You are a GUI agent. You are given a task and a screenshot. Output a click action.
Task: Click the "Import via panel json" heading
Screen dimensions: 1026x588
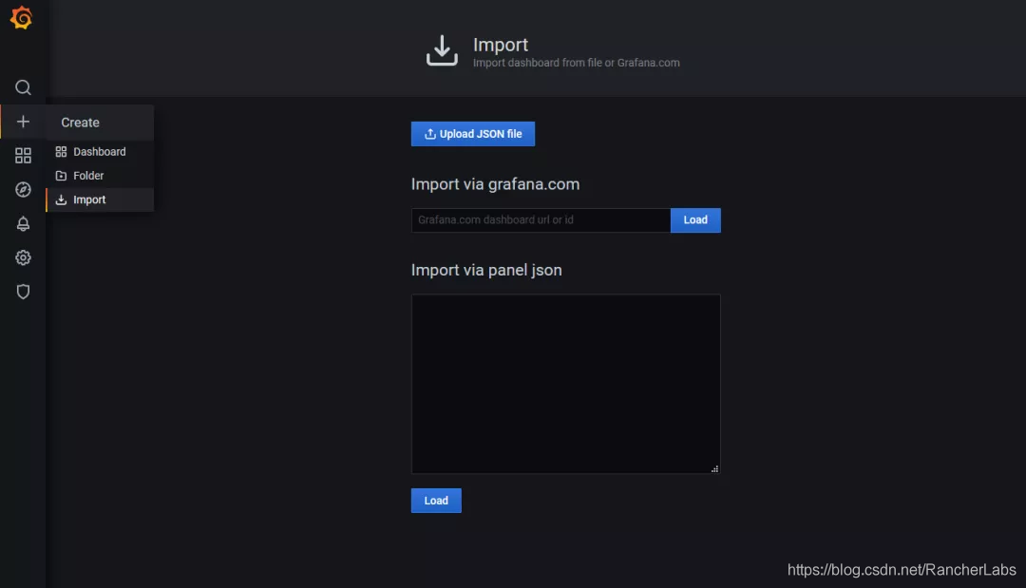pos(486,270)
